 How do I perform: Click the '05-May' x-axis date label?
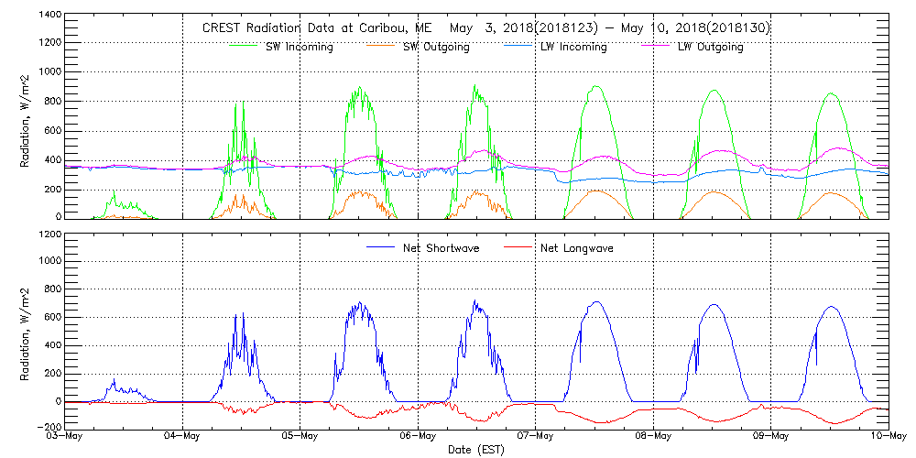pyautogui.click(x=301, y=437)
